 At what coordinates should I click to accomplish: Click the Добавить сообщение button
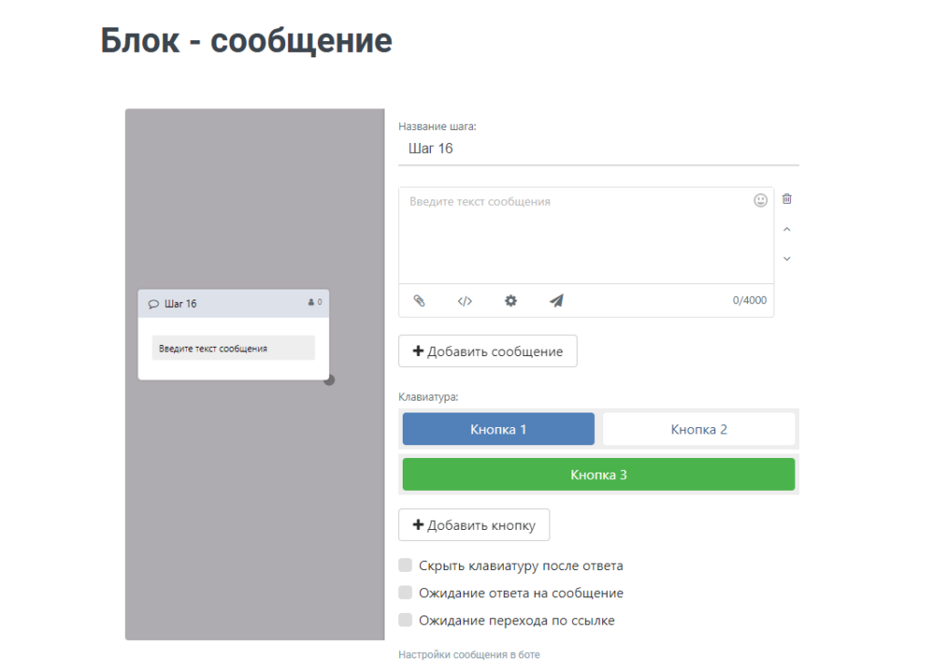[487, 351]
